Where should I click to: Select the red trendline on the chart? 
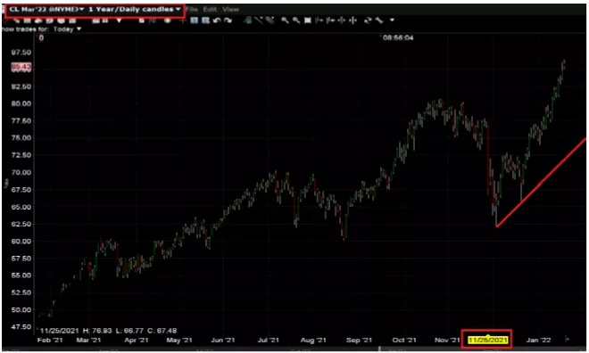(x=541, y=183)
